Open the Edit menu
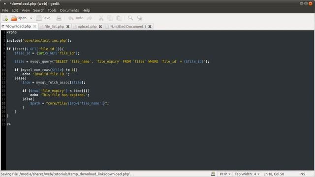This screenshot has height=177, width=315. tap(15, 10)
